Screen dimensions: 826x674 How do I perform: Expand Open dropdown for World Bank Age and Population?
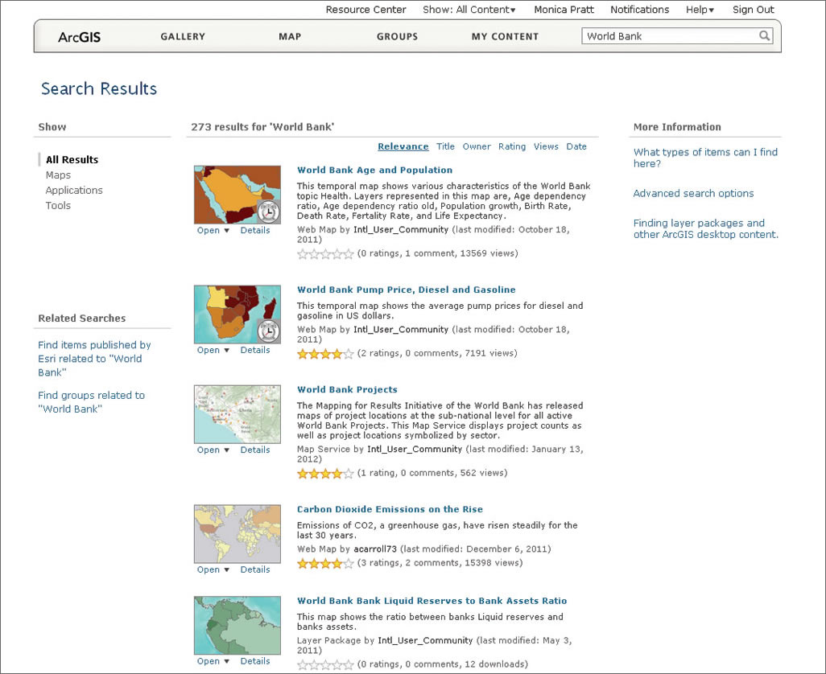coord(213,231)
